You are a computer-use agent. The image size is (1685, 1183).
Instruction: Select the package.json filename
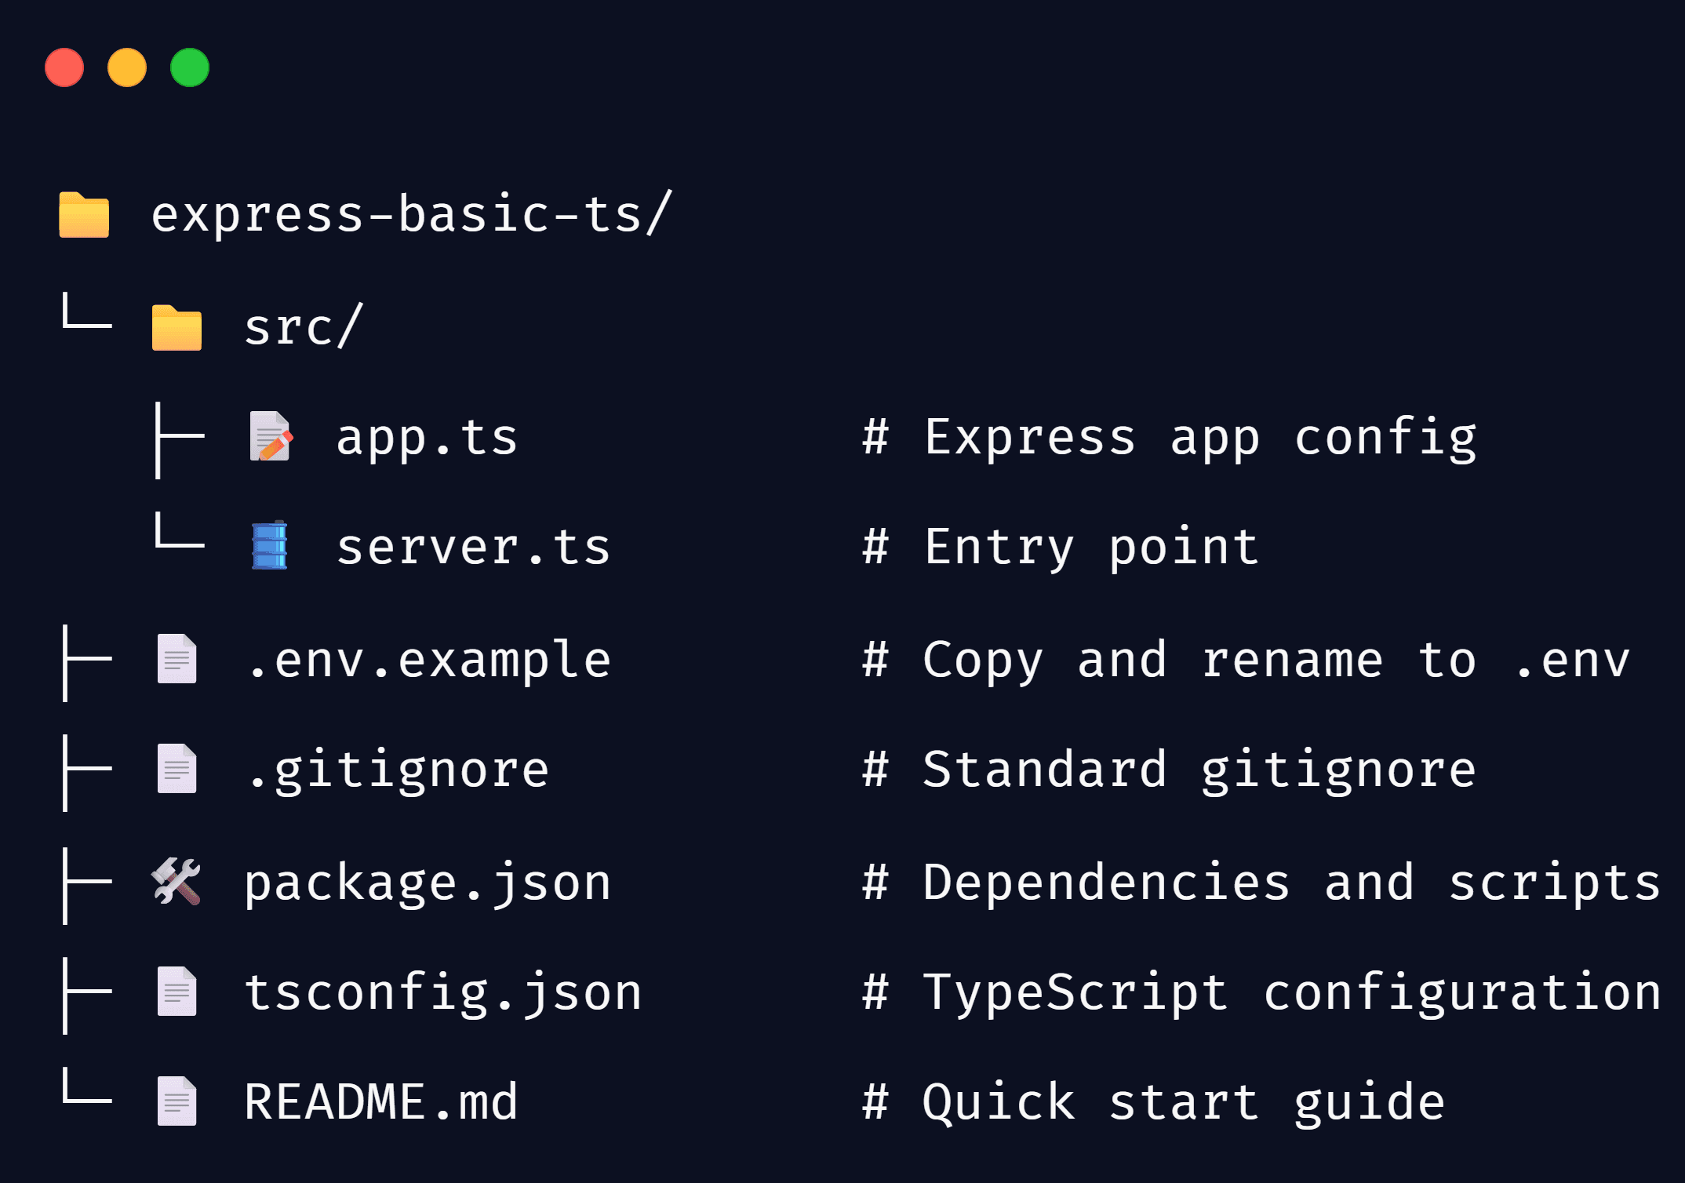428,880
